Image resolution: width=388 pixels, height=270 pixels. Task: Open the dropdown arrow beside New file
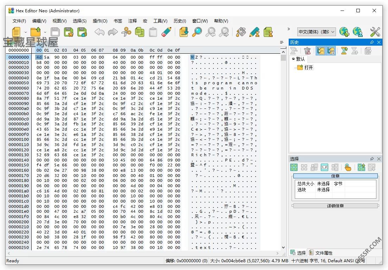pyautogui.click(x=25, y=32)
